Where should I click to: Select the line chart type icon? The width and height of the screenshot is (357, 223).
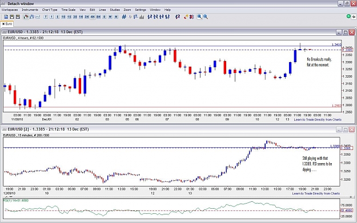(x=38, y=17)
